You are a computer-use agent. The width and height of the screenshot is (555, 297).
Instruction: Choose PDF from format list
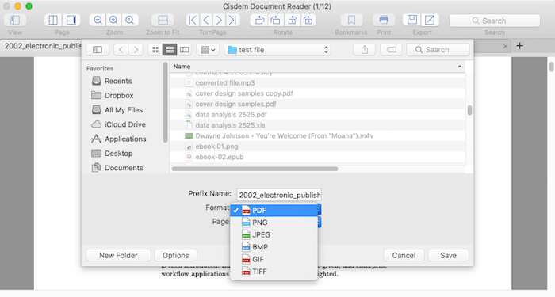click(274, 211)
